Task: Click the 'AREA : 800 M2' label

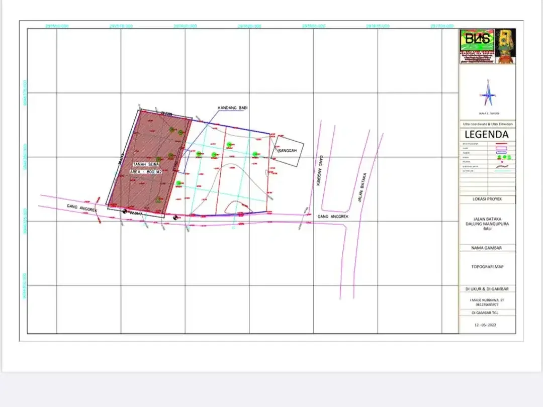Action: (x=146, y=172)
